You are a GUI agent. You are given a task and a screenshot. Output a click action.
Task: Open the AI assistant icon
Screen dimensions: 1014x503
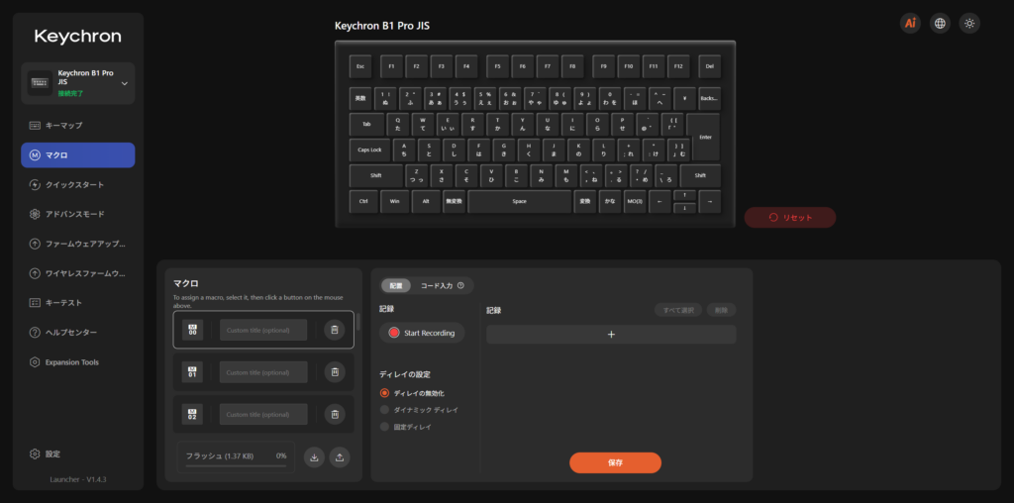coord(910,24)
